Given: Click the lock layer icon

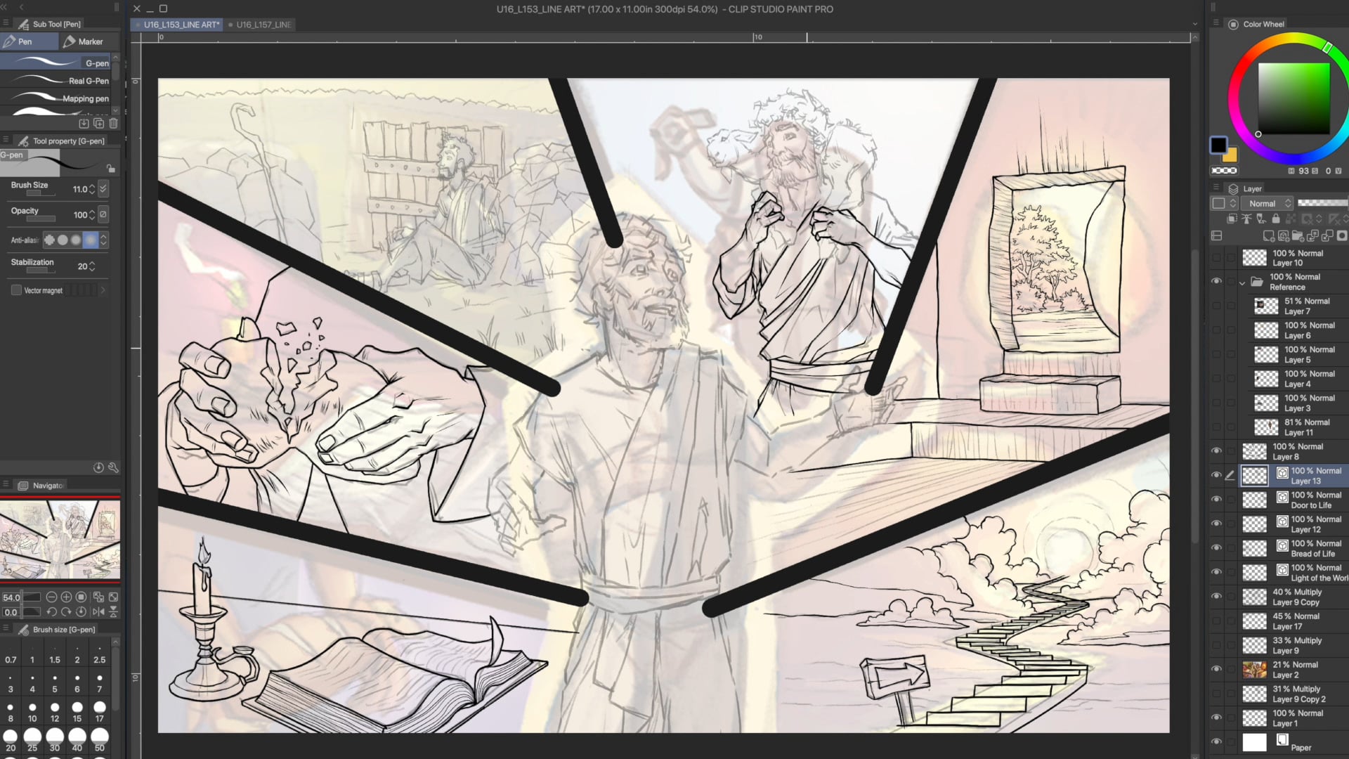Looking at the screenshot, I should 1276,219.
